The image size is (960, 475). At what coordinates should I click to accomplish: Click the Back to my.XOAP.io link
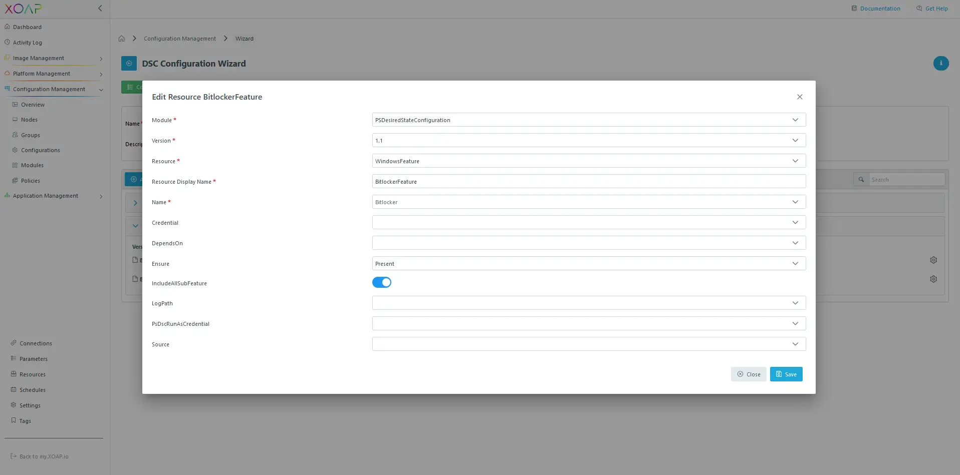40,456
